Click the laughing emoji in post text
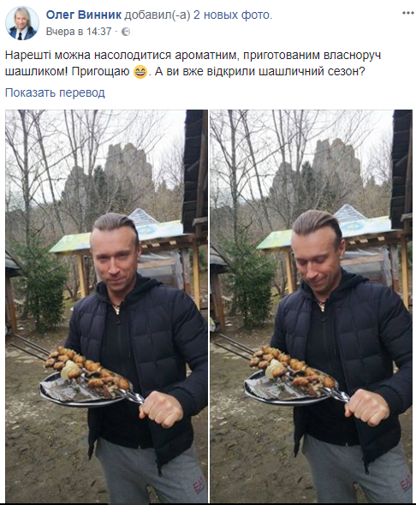Image resolution: width=416 pixels, height=505 pixels. pos(140,72)
